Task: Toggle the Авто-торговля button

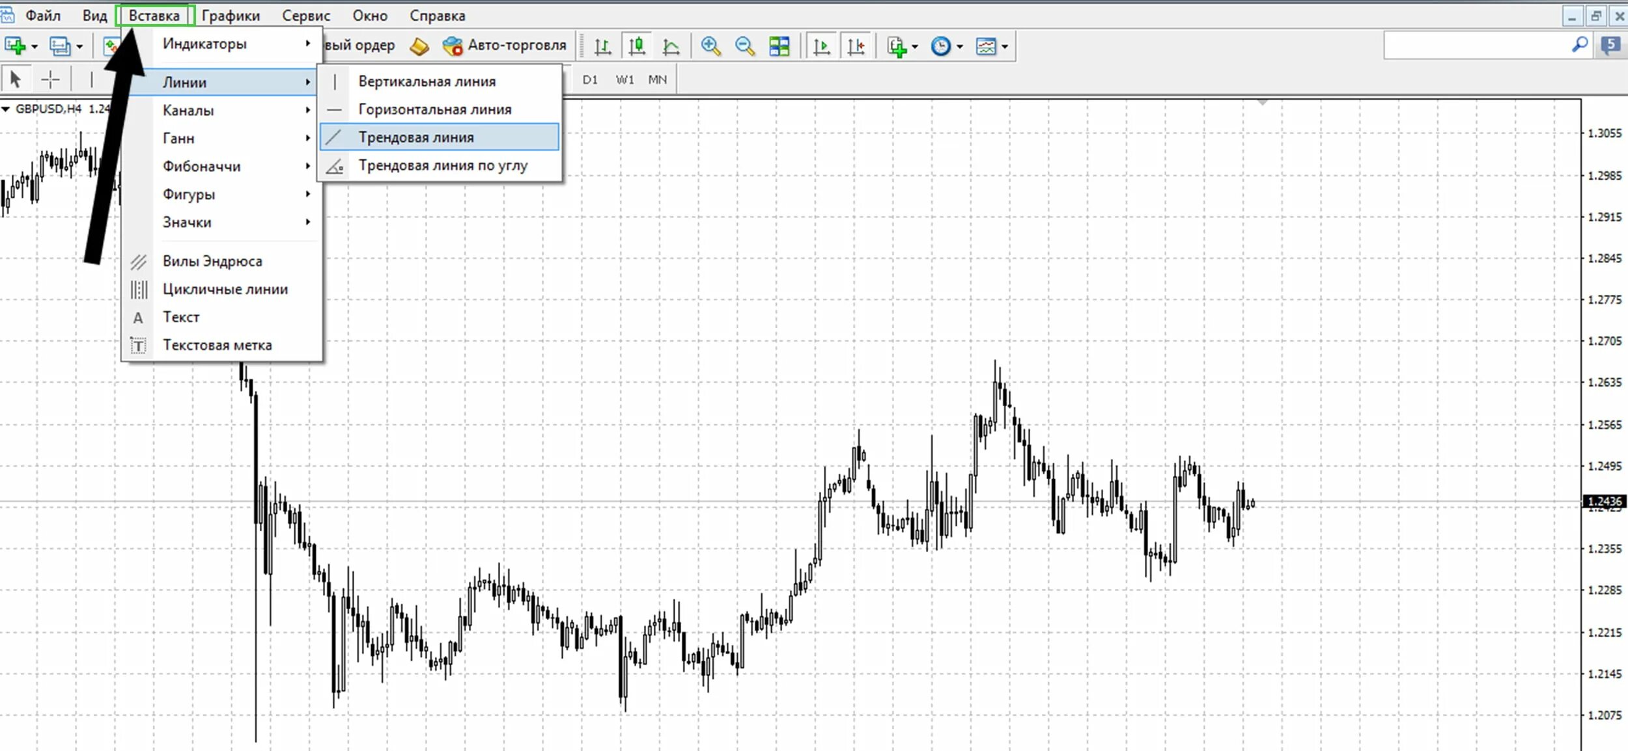Action: point(505,46)
